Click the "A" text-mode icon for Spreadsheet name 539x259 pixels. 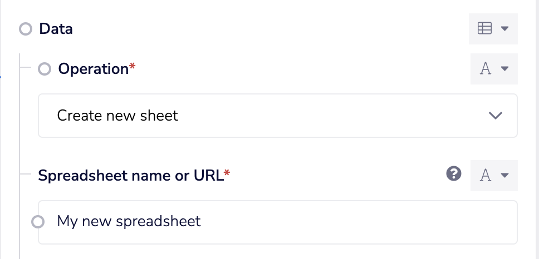pyautogui.click(x=486, y=176)
